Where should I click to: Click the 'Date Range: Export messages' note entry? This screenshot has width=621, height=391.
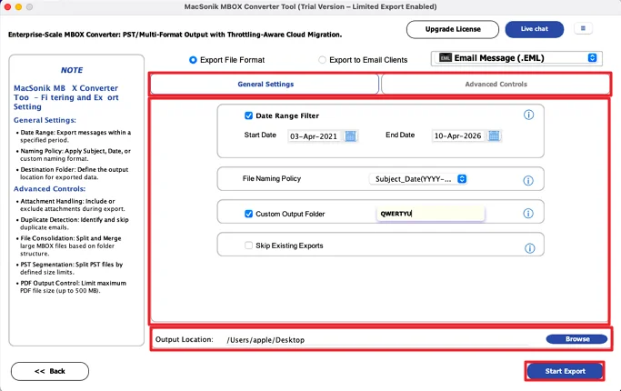point(75,135)
